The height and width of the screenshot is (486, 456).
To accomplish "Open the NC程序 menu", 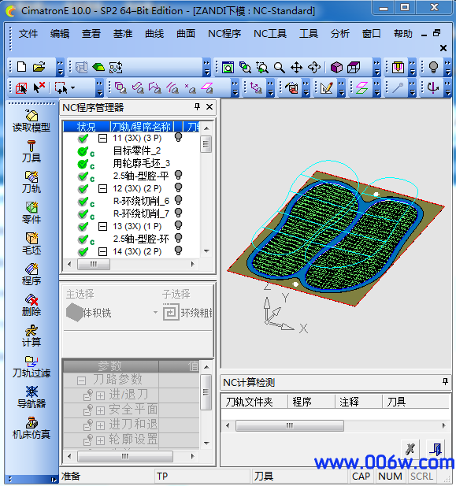I will pos(224,33).
